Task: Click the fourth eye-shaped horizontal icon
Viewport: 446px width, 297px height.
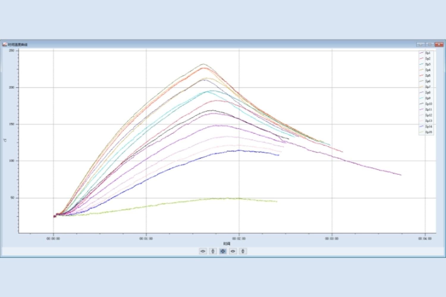Action: point(233,251)
